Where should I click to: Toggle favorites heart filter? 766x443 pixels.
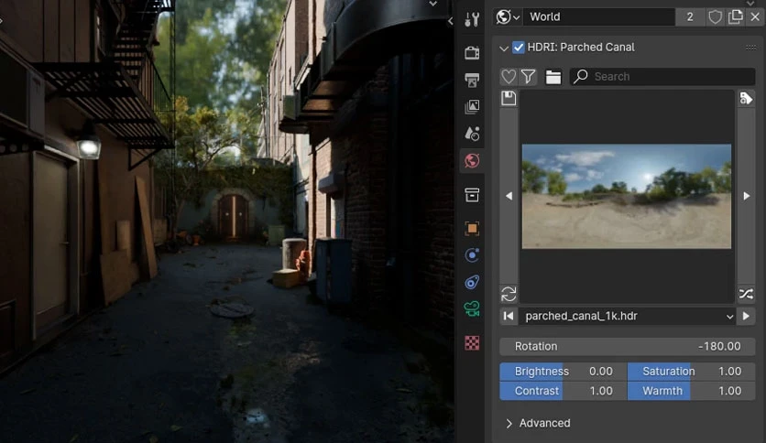(x=509, y=77)
